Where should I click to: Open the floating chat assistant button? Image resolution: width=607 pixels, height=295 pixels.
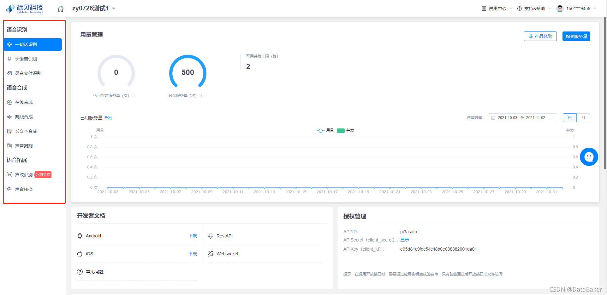[589, 157]
